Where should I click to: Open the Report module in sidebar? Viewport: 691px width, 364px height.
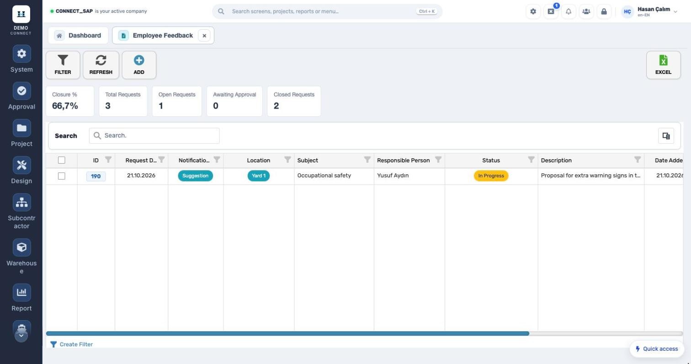coord(21,298)
